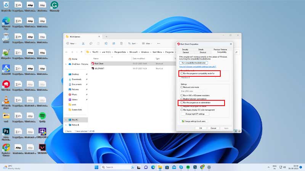Select the Adobe Photoshop desktop icon
Screen dimensions: 305x171
[6, 134]
